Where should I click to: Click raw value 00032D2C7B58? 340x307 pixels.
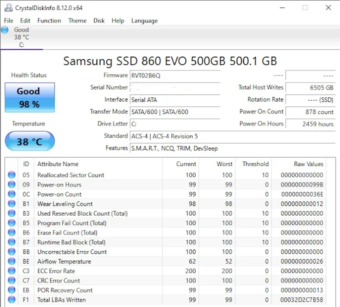pyautogui.click(x=301, y=300)
